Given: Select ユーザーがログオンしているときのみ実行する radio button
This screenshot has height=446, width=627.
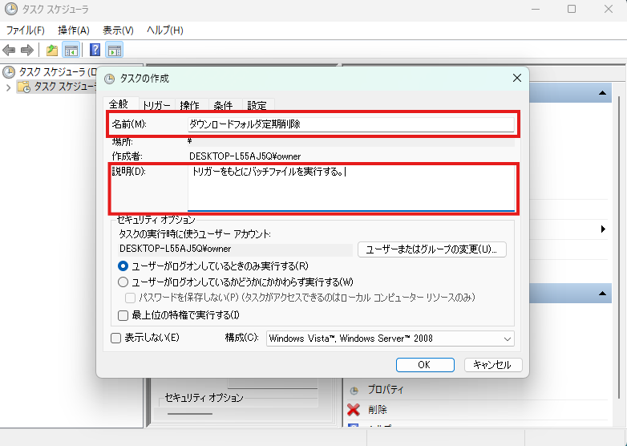Looking at the screenshot, I should pyautogui.click(x=123, y=266).
